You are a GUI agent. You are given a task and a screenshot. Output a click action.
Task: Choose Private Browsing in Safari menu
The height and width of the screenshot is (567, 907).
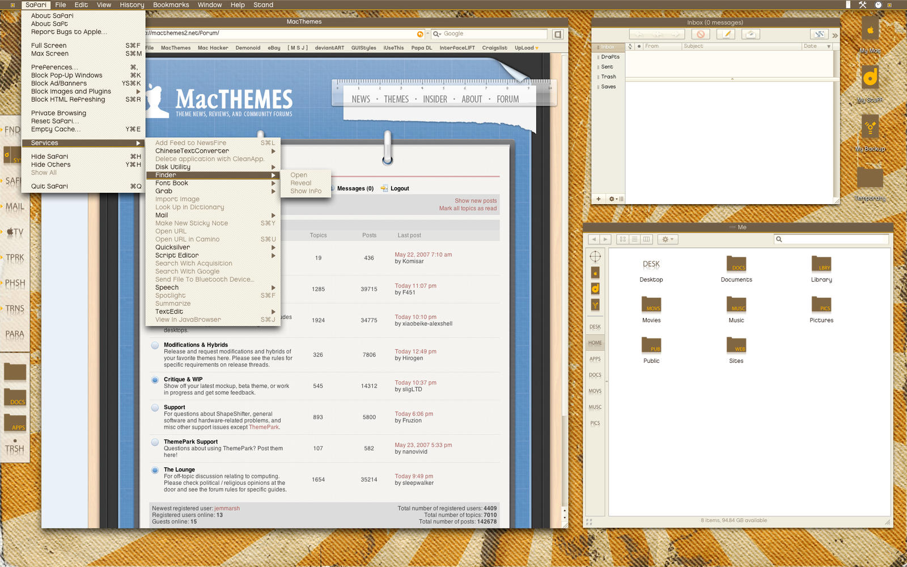click(x=83, y=113)
